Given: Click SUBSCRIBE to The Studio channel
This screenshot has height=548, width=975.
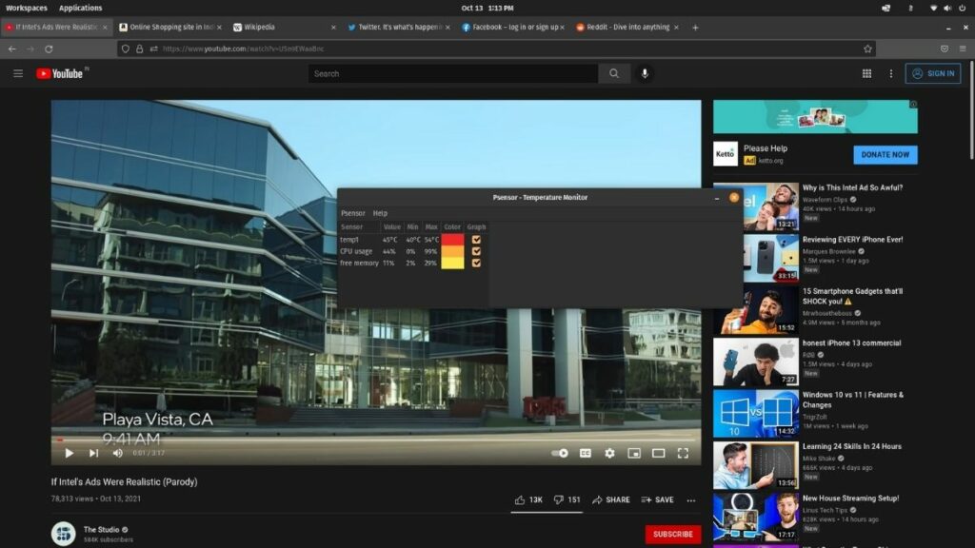Looking at the screenshot, I should tap(673, 534).
